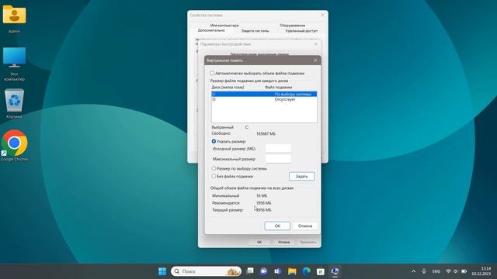The width and height of the screenshot is (497, 279).
Task: Select the Указать размер radio button
Action: click(x=214, y=141)
